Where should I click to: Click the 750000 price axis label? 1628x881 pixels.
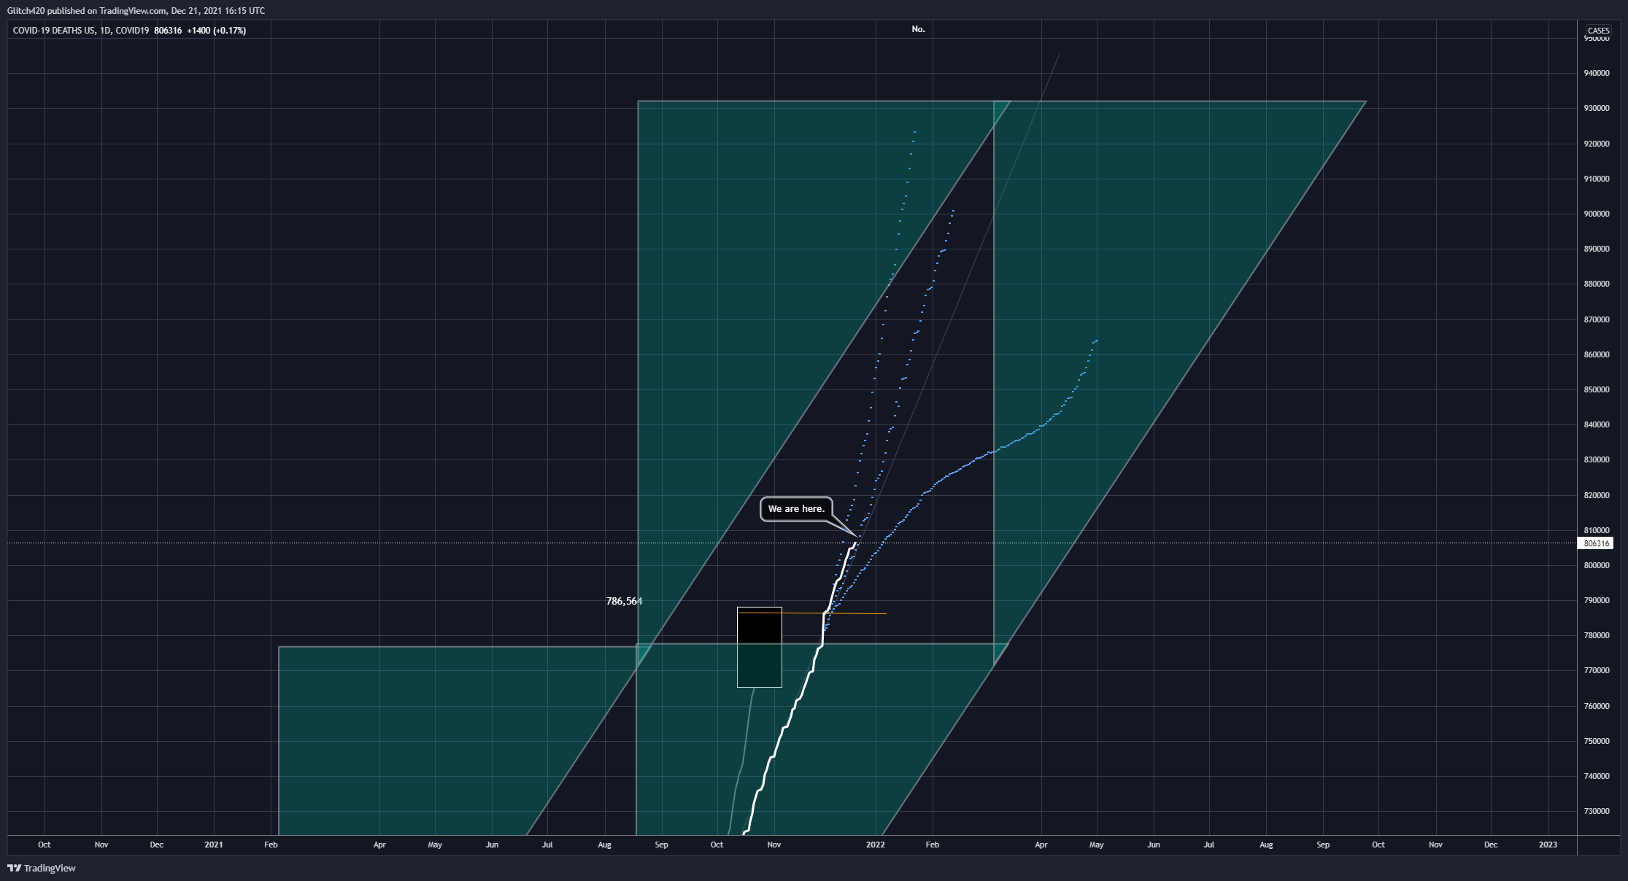pyautogui.click(x=1596, y=741)
